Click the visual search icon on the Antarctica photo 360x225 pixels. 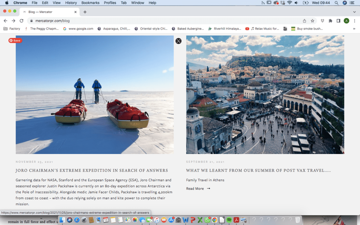(179, 41)
